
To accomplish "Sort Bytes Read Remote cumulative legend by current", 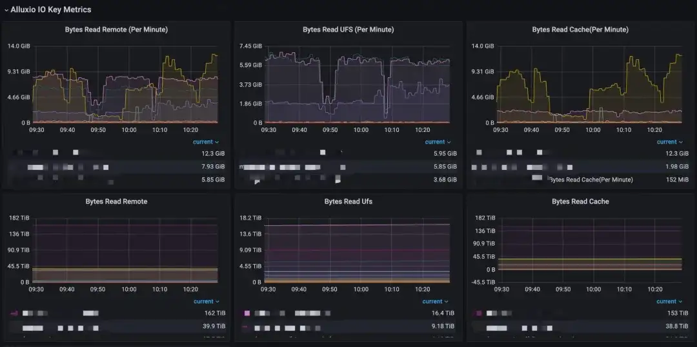I will [x=205, y=301].
